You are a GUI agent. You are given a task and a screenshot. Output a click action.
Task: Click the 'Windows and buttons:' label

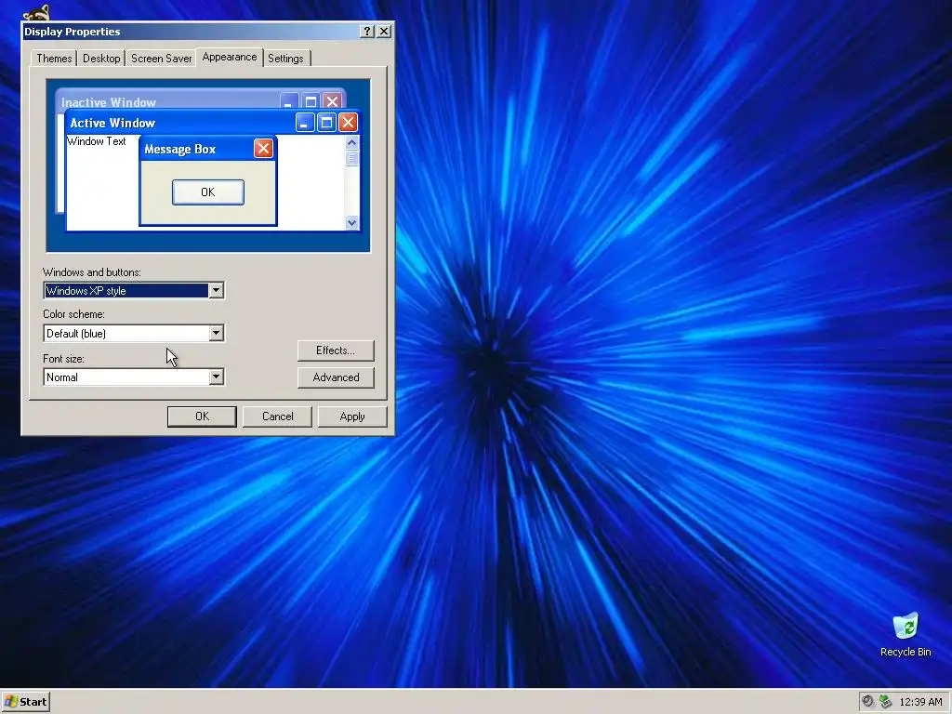tap(92, 272)
